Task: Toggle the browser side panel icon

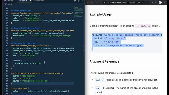Action: click(x=156, y=2)
